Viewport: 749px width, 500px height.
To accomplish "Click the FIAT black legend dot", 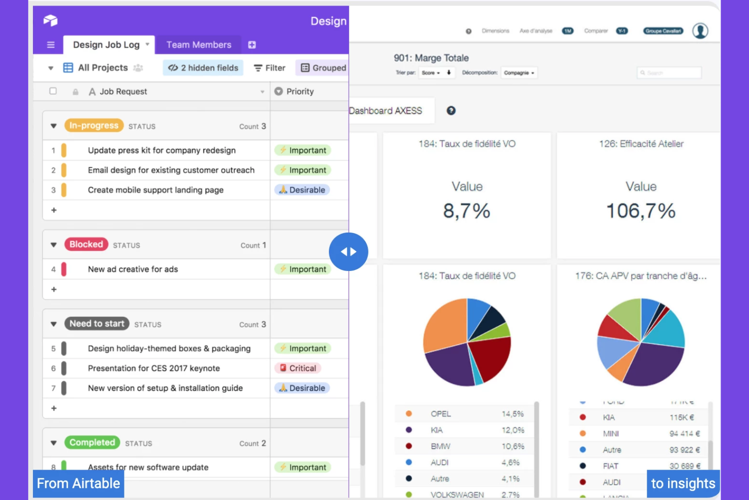I will [582, 466].
